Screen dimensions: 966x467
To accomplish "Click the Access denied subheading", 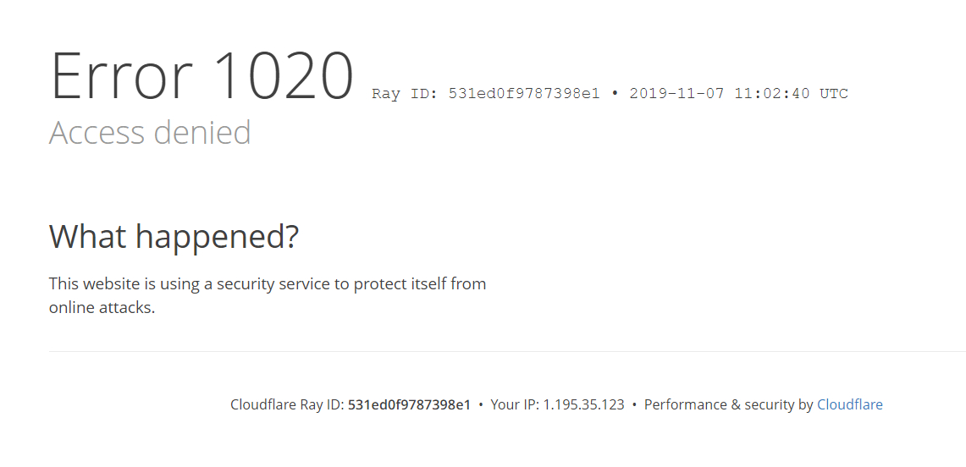I will point(150,132).
